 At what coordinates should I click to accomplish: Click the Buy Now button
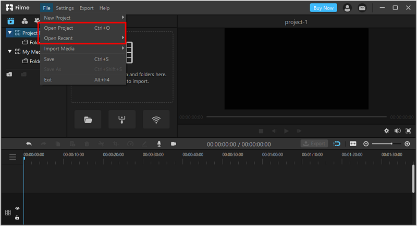click(323, 8)
